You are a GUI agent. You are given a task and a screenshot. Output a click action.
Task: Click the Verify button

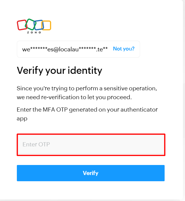pos(90,173)
